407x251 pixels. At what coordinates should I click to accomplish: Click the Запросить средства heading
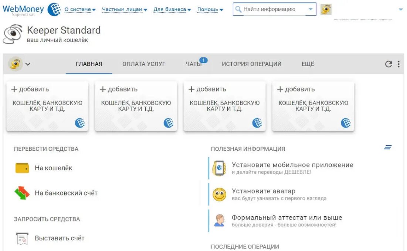click(x=47, y=219)
